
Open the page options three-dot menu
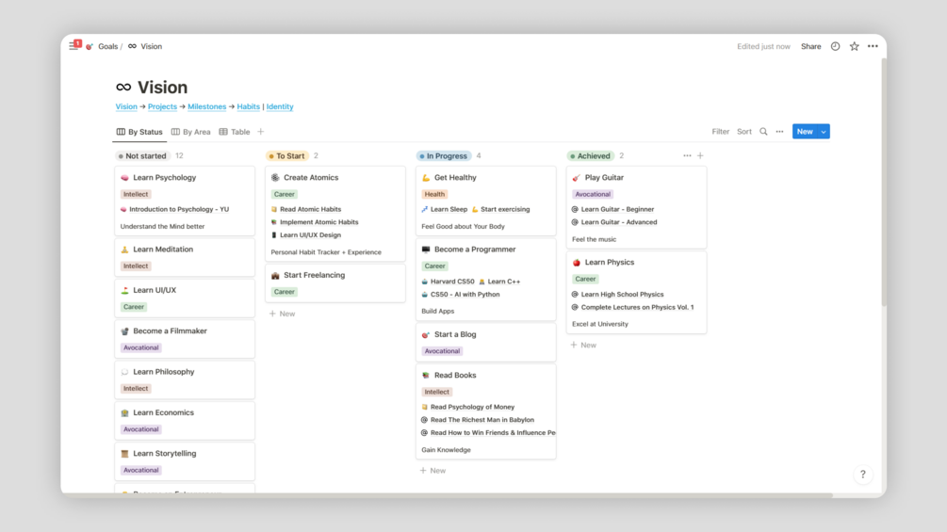(873, 46)
